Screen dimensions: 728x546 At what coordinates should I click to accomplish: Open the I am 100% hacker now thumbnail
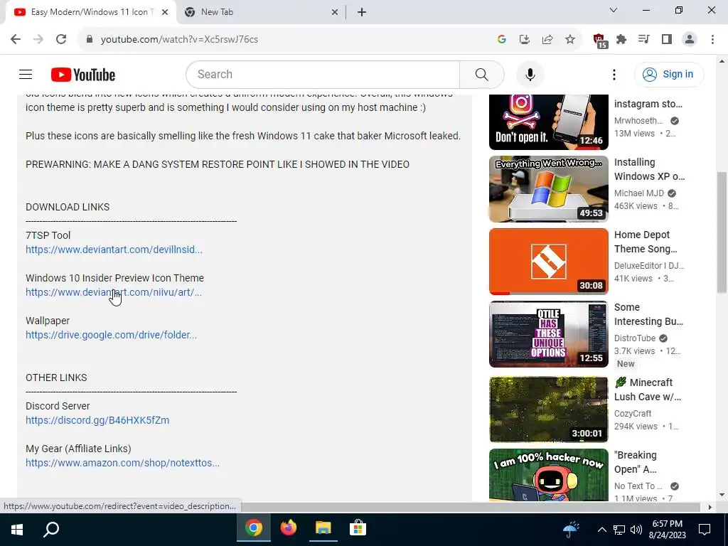coord(548,475)
